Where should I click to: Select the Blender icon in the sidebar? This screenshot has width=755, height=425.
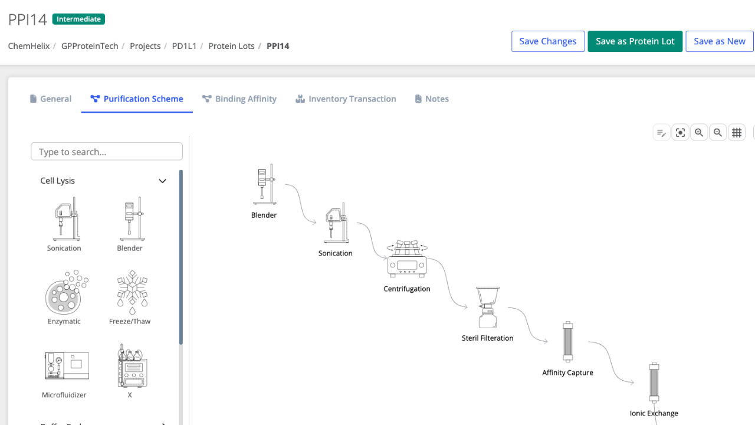point(130,224)
